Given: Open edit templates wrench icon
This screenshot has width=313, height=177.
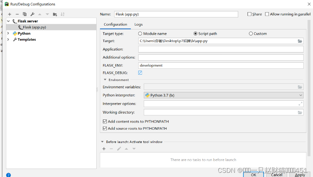Looking at the screenshot, I should tap(32, 14).
